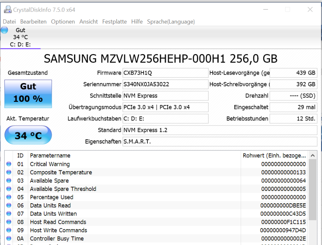
Task: Click the Seriennummer field S340NX0JA53022
Action: coord(165,84)
